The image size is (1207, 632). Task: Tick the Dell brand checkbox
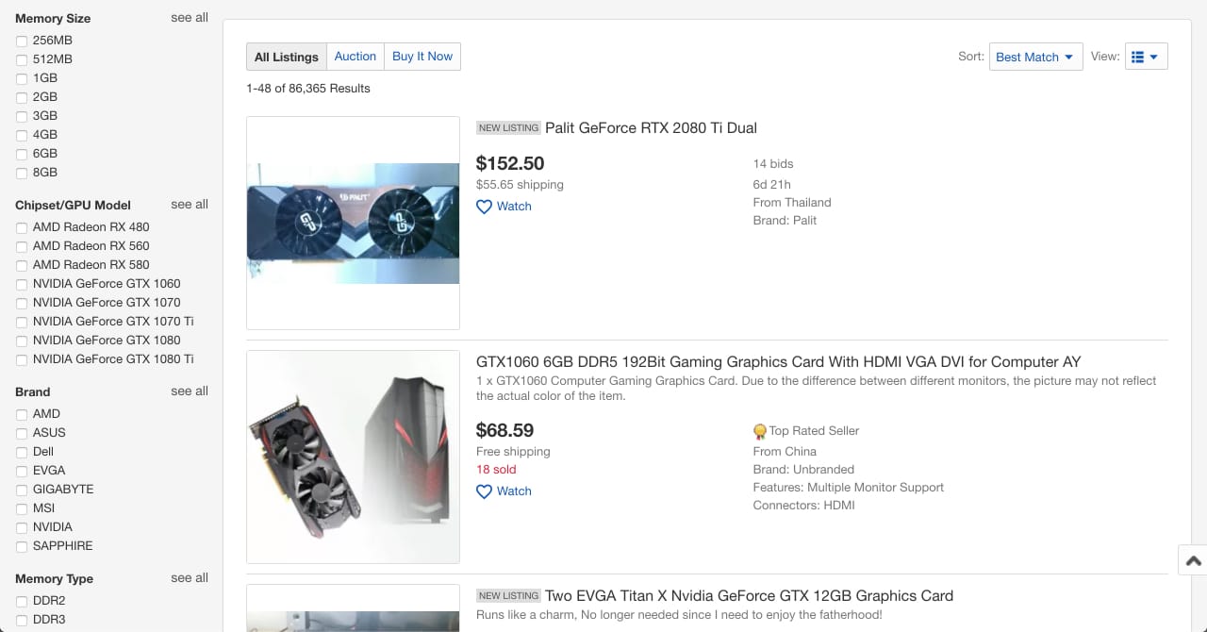[22, 452]
